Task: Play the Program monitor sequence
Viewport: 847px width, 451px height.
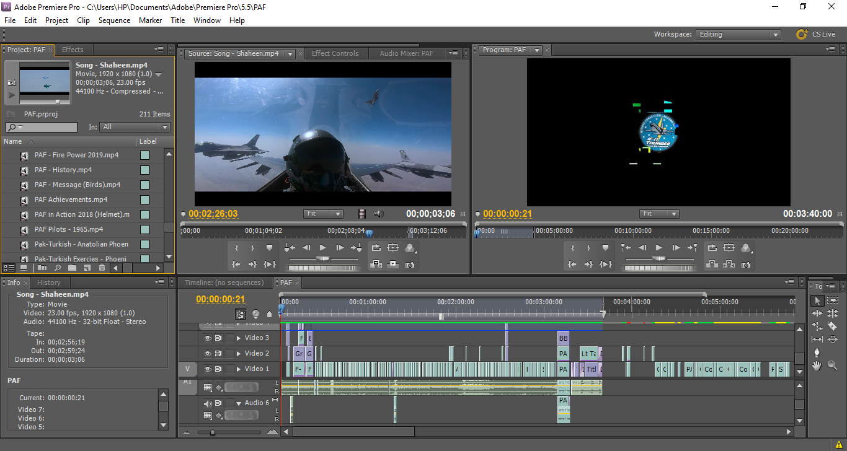Action: pos(659,248)
